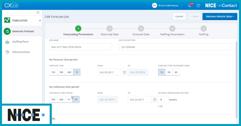The width and height of the screenshot is (241, 126).
Task: Click the disabled Back button
Action: [x=195, y=16]
